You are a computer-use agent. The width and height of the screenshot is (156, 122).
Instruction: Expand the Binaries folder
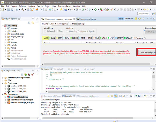click(6, 29)
